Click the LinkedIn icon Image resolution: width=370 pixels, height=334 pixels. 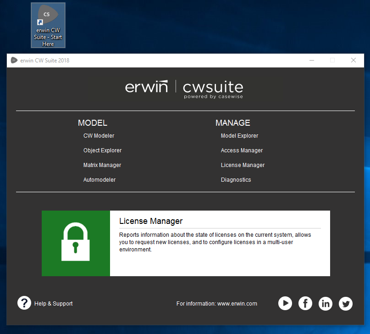point(326,303)
